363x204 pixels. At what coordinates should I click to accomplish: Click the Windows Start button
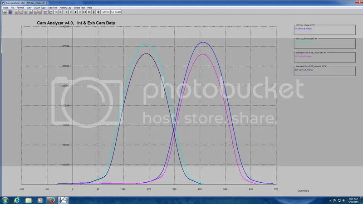[5, 199]
